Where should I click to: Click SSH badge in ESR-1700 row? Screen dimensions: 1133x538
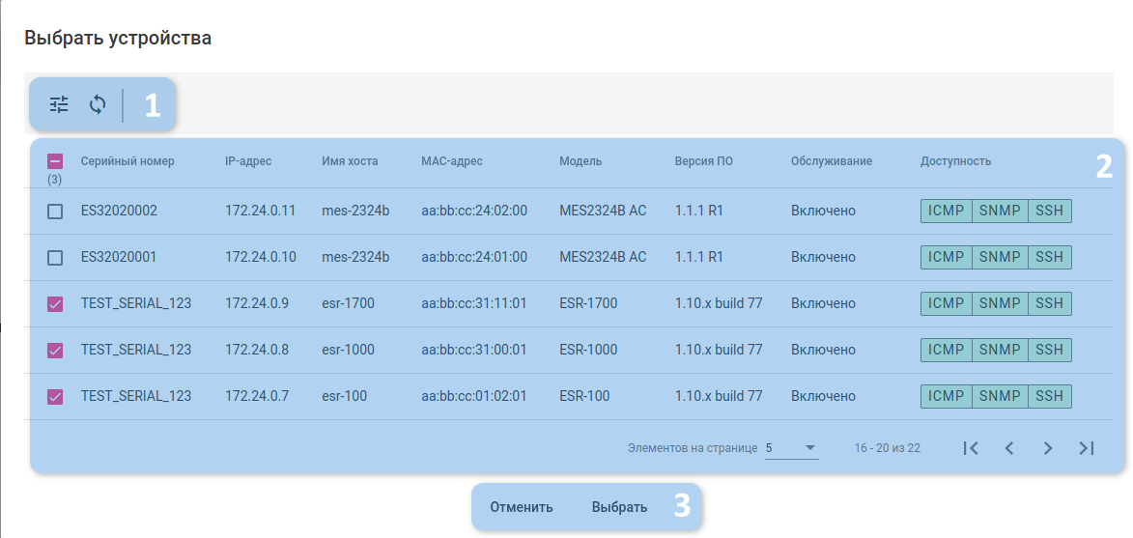[x=1049, y=303]
